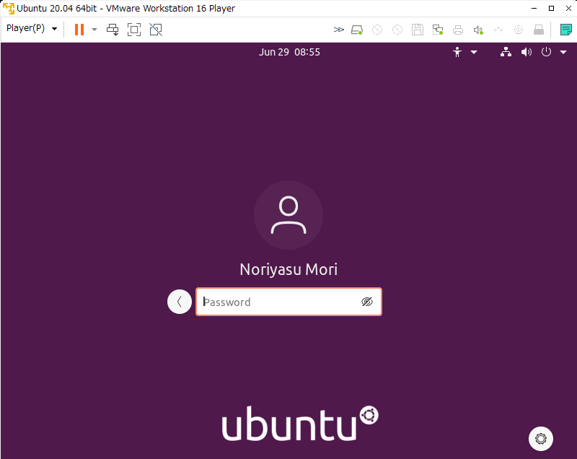Click the volume speaker icon
The width and height of the screenshot is (577, 459).
click(527, 52)
